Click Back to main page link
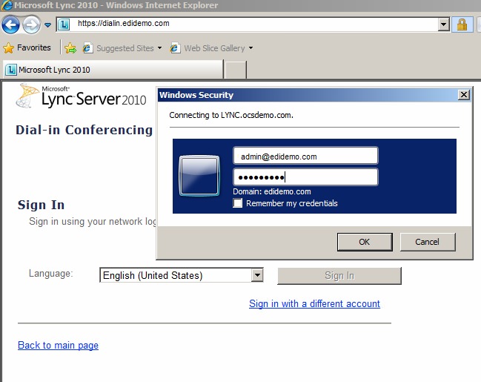The height and width of the screenshot is (382, 481). pyautogui.click(x=59, y=345)
